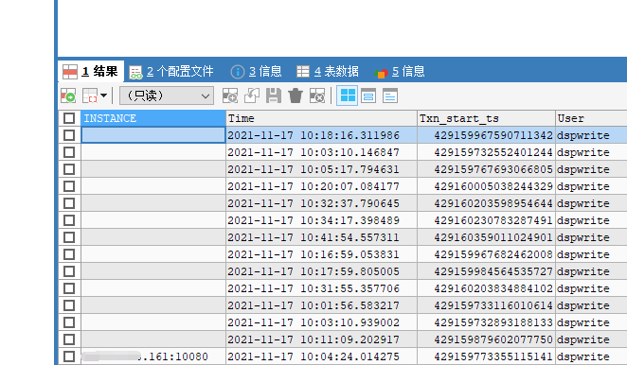Open the 5 信息 tab
The image size is (627, 365).
[x=399, y=72]
